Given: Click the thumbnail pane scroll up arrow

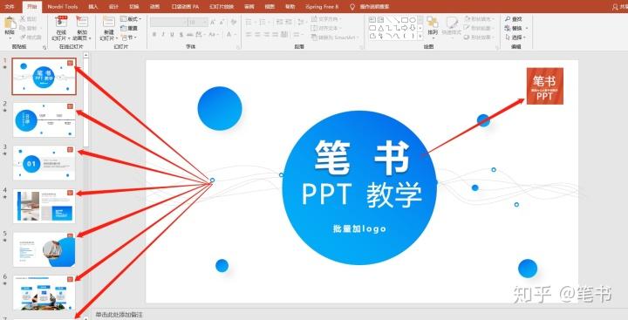Looking at the screenshot, I should click(85, 56).
